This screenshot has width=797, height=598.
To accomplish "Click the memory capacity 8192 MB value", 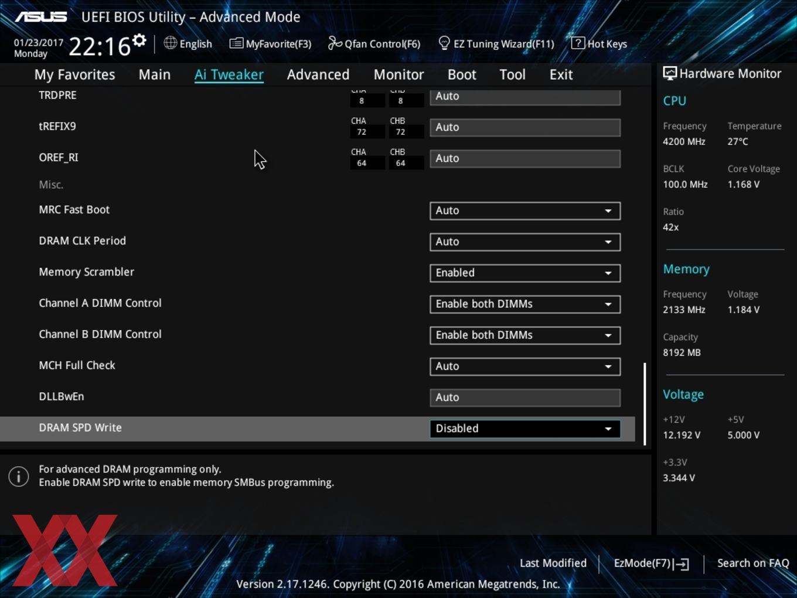I will [682, 352].
